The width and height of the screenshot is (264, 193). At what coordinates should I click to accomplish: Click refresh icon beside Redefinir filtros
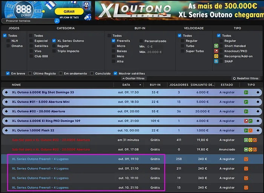point(234,78)
